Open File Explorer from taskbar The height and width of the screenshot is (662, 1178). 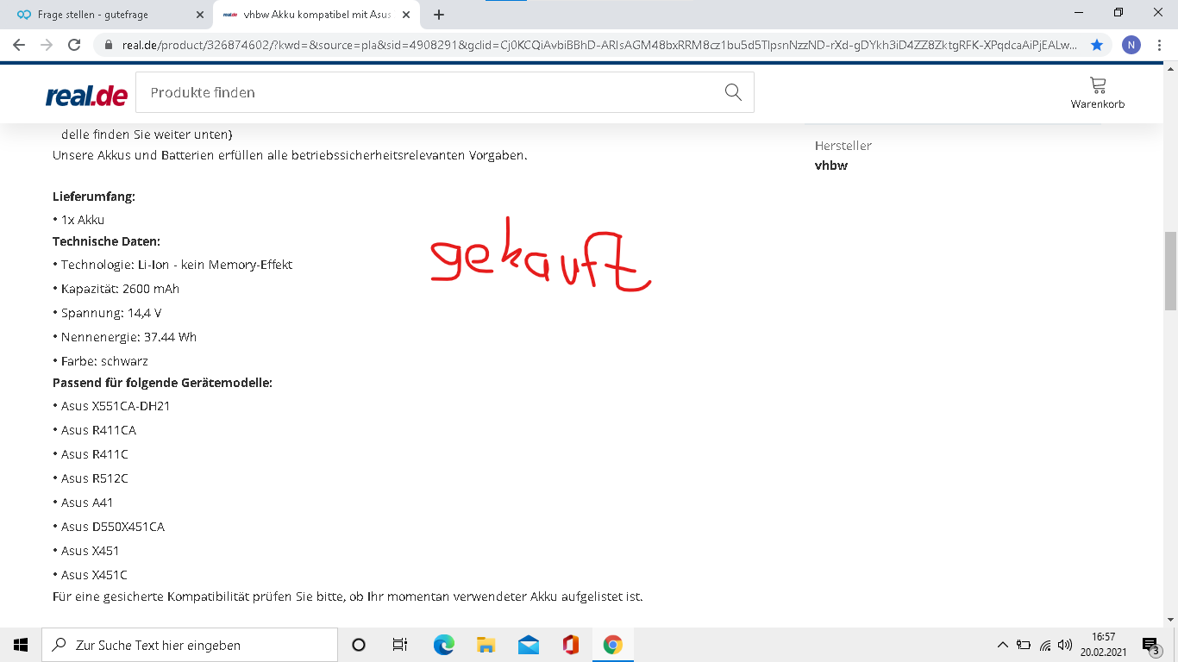[x=486, y=645]
